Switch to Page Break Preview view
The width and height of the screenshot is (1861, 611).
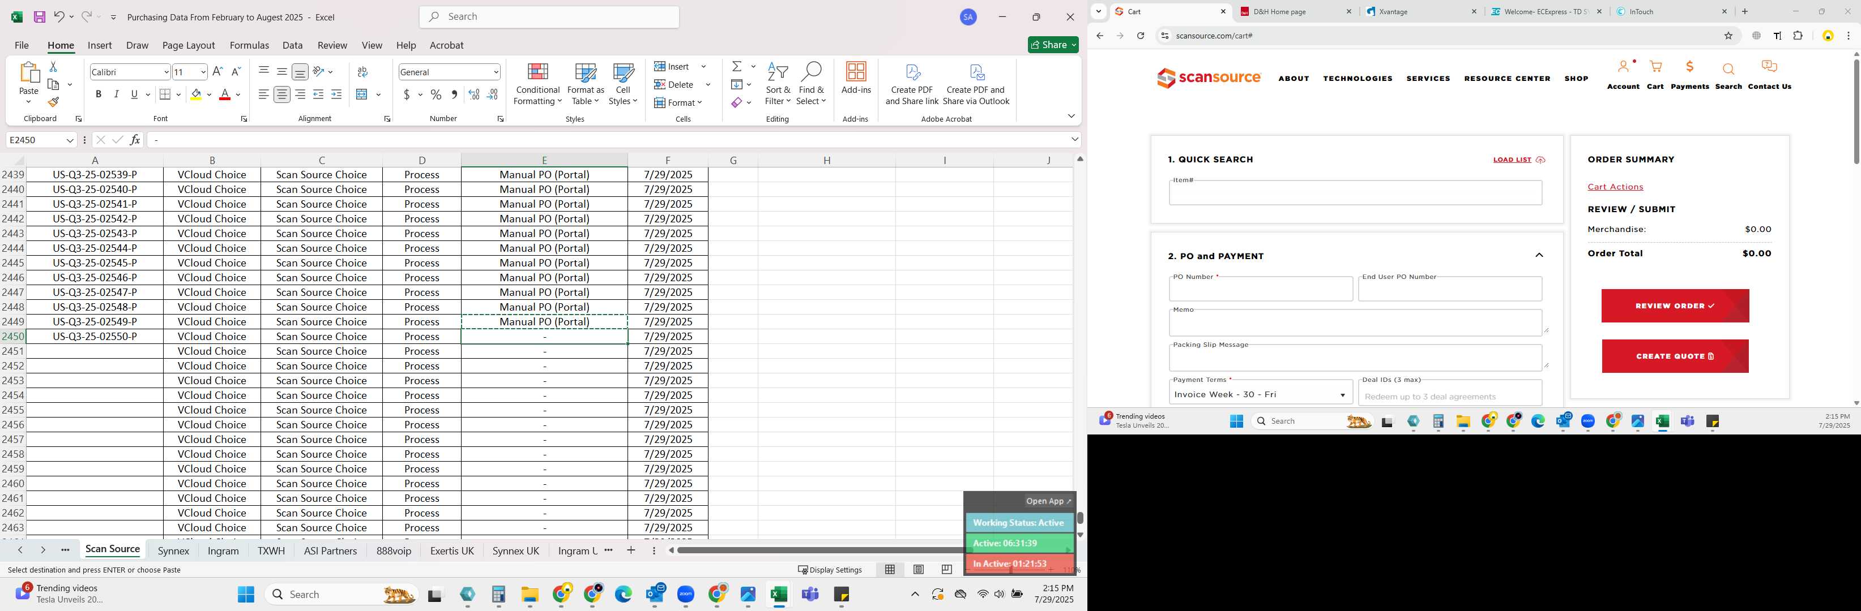pyautogui.click(x=946, y=569)
